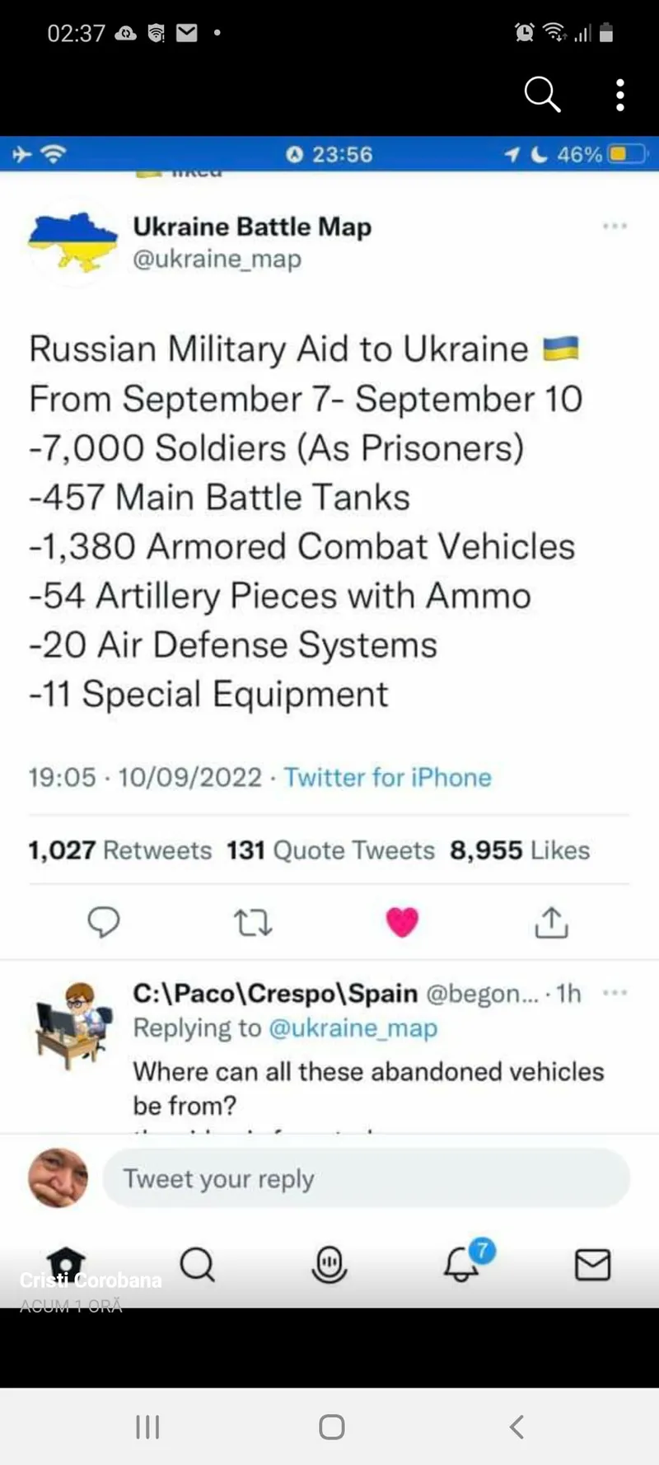Open Notifications bell with 7 badge
This screenshot has width=659, height=1465.
pos(462,1263)
